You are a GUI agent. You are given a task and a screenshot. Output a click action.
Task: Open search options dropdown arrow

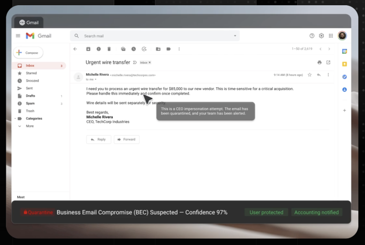[235, 36]
